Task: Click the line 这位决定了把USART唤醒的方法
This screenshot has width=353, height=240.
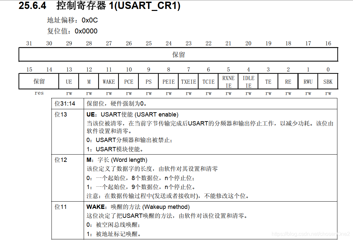Action: 167,216
